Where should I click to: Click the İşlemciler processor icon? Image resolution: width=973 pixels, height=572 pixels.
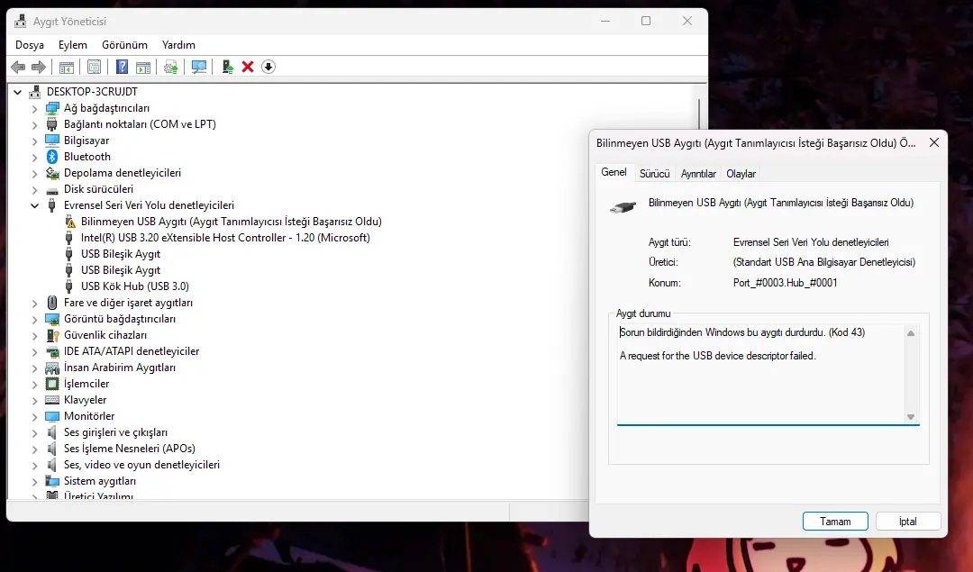pos(52,384)
